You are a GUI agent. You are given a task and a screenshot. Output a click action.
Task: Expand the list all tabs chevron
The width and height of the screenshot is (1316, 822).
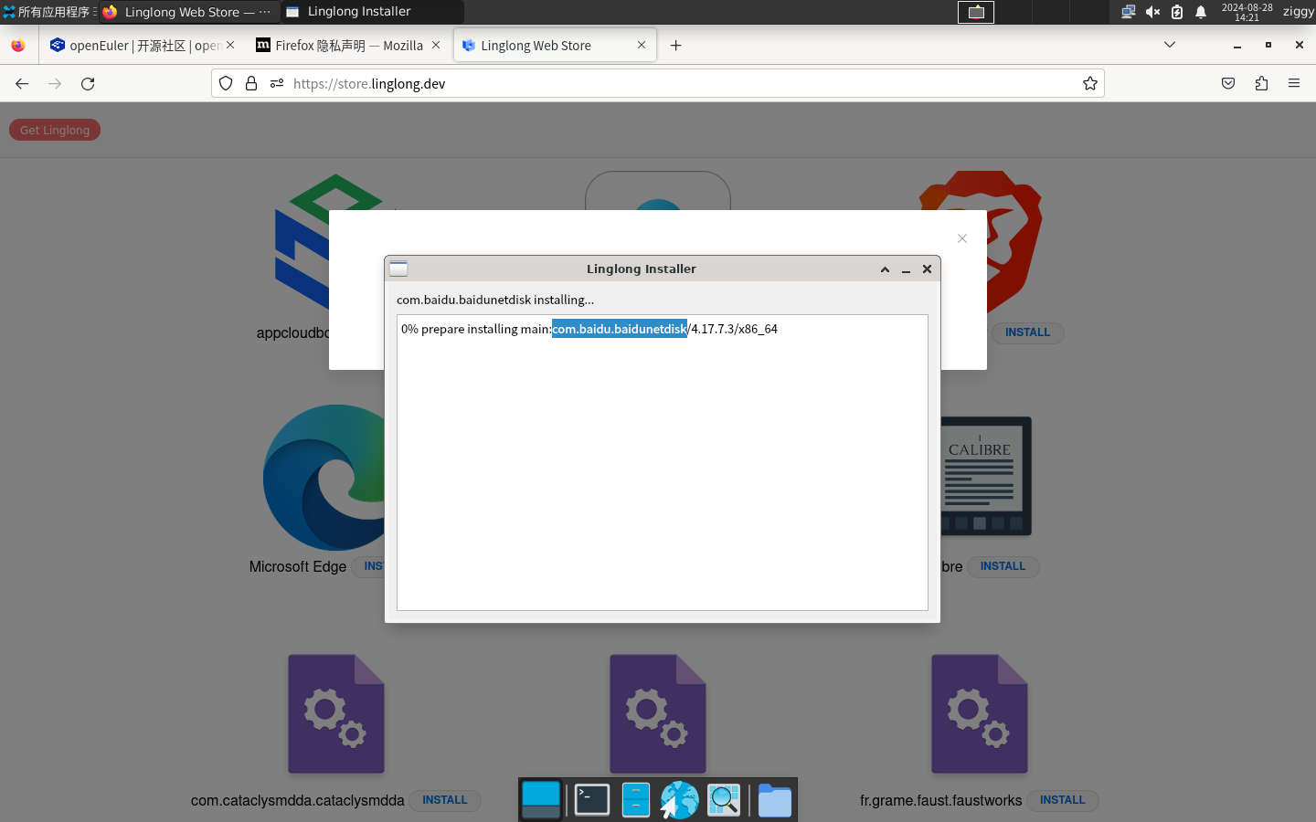(1169, 45)
